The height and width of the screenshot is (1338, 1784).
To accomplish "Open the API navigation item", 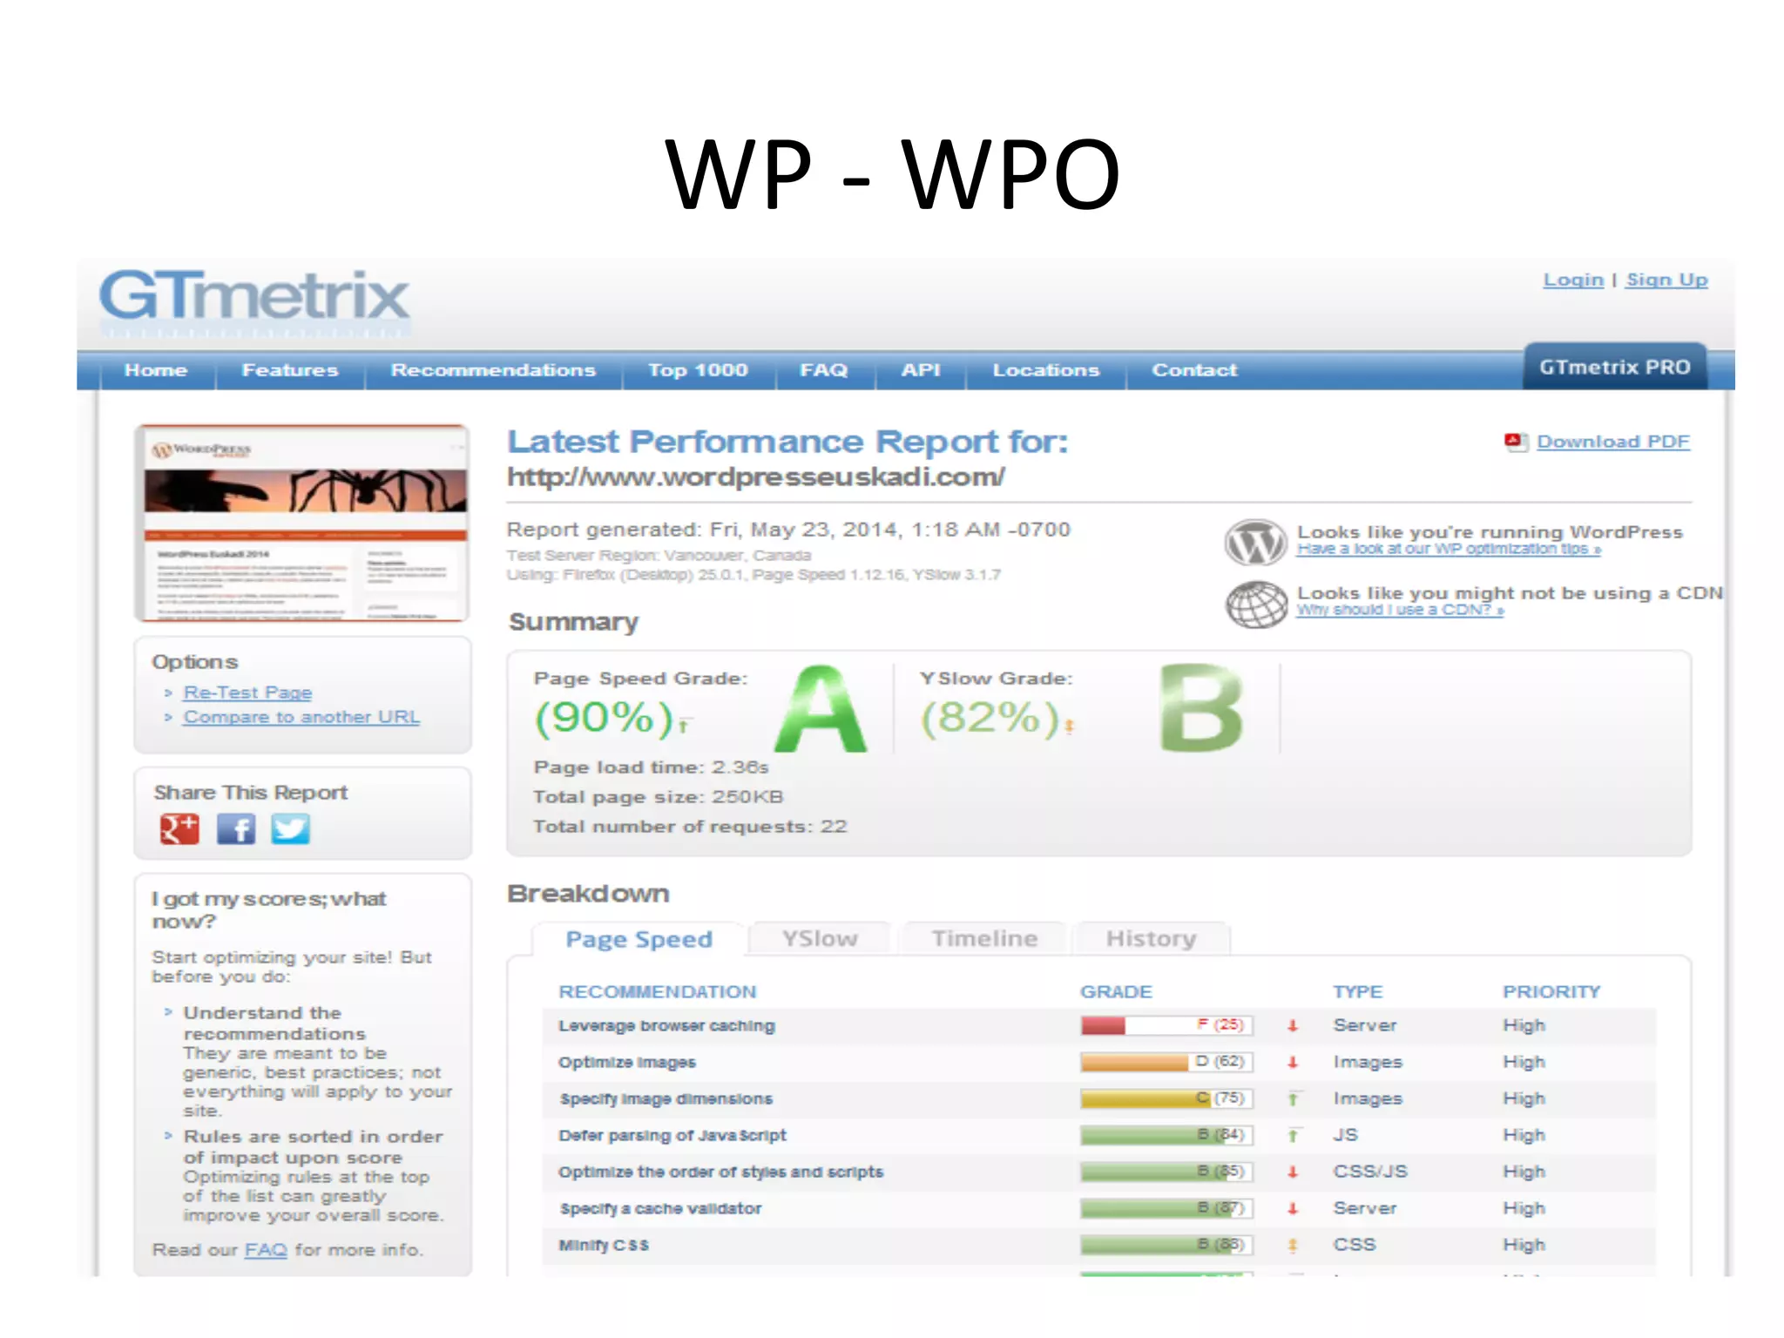I will tap(921, 370).
